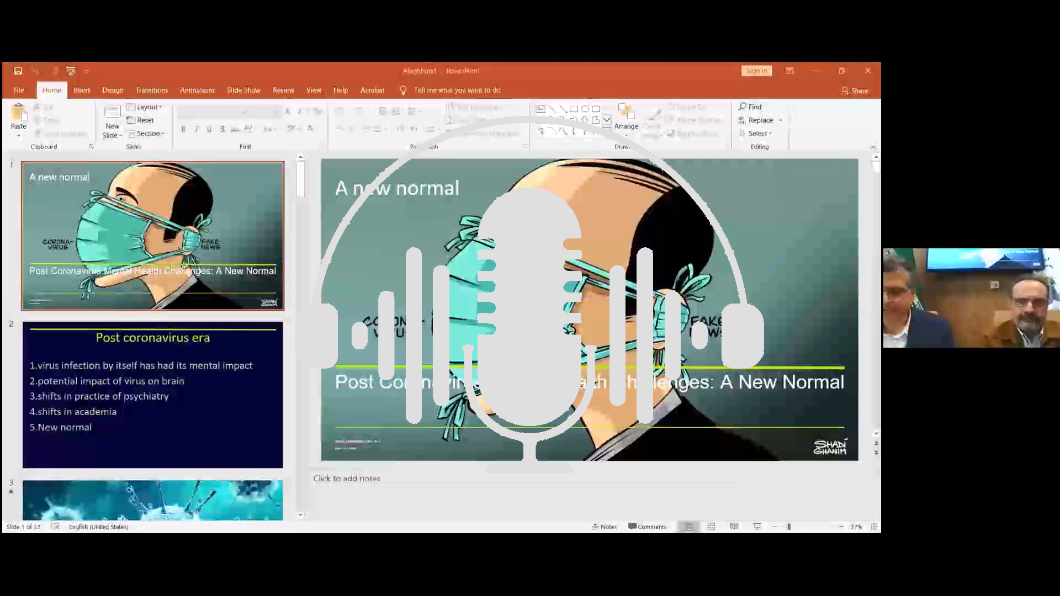Toggle the Comments pane in status bar
Screen dimensions: 1060x596
tap(647, 526)
